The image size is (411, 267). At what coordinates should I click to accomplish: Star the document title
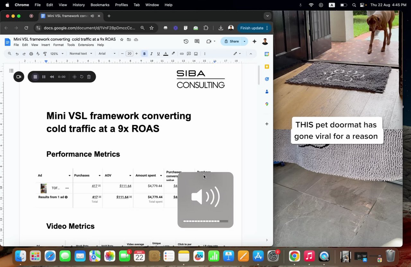coord(122,39)
